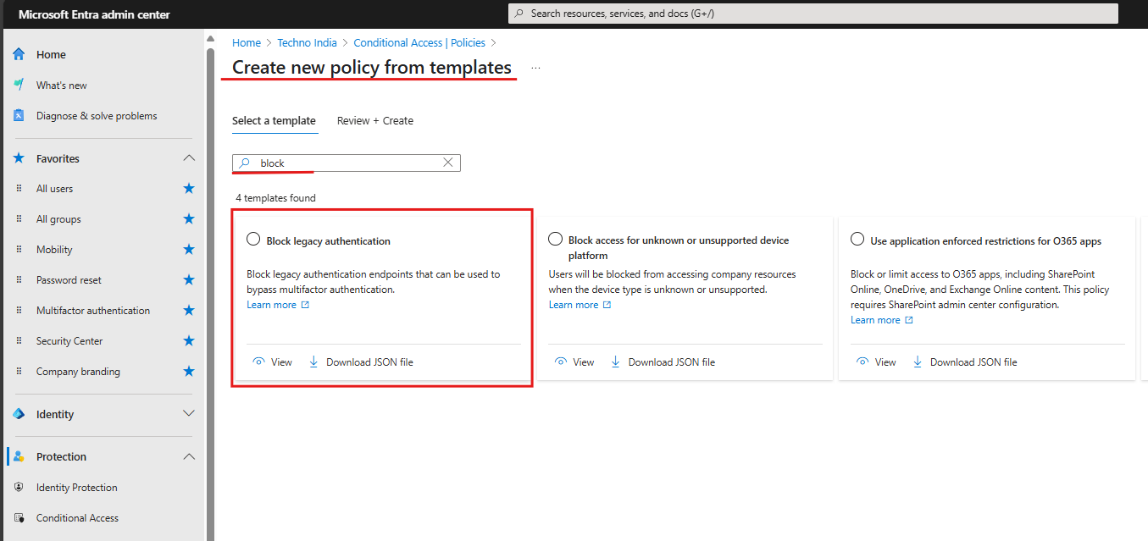Open Learn more on O365 apps card

click(x=882, y=320)
